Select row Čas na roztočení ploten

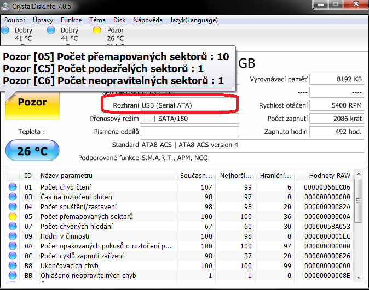coord(180,197)
